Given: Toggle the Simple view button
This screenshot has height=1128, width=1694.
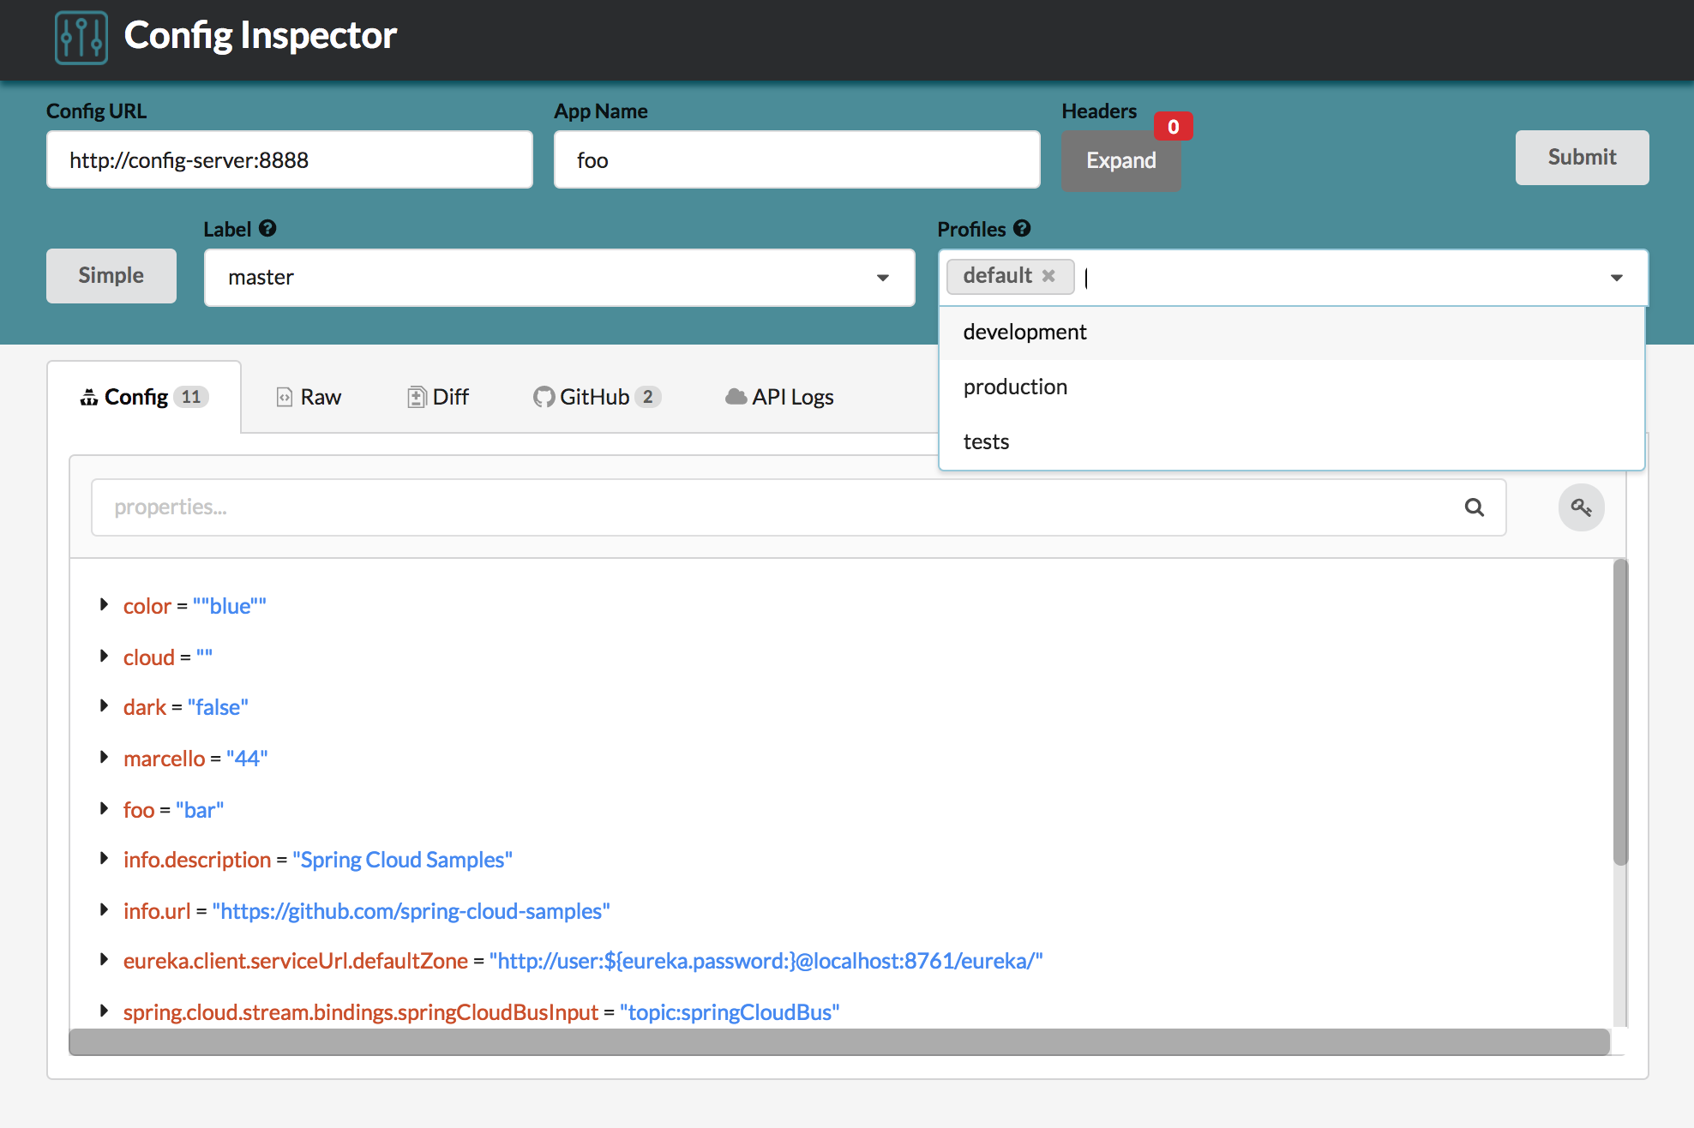Looking at the screenshot, I should 111,276.
